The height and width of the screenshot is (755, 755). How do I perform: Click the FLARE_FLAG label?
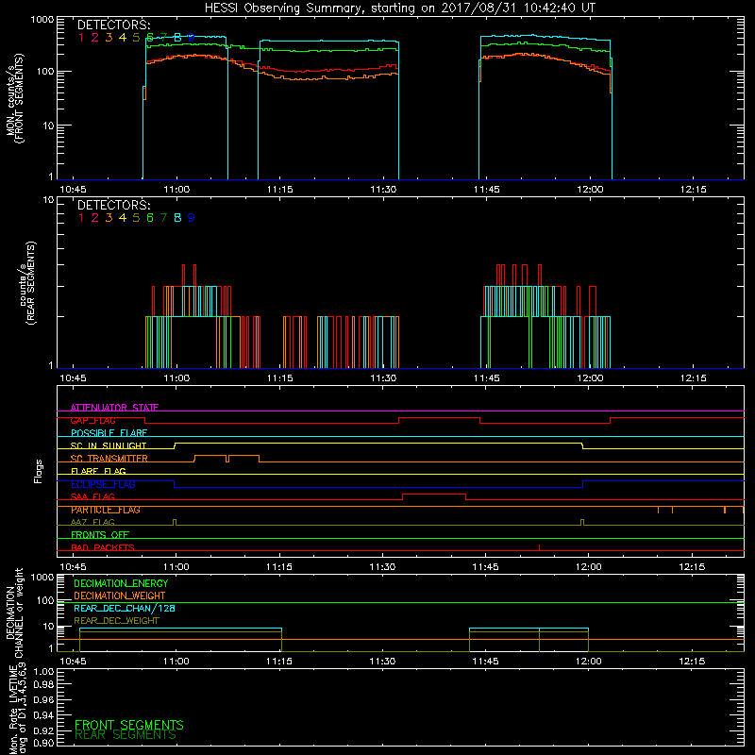[x=98, y=471]
